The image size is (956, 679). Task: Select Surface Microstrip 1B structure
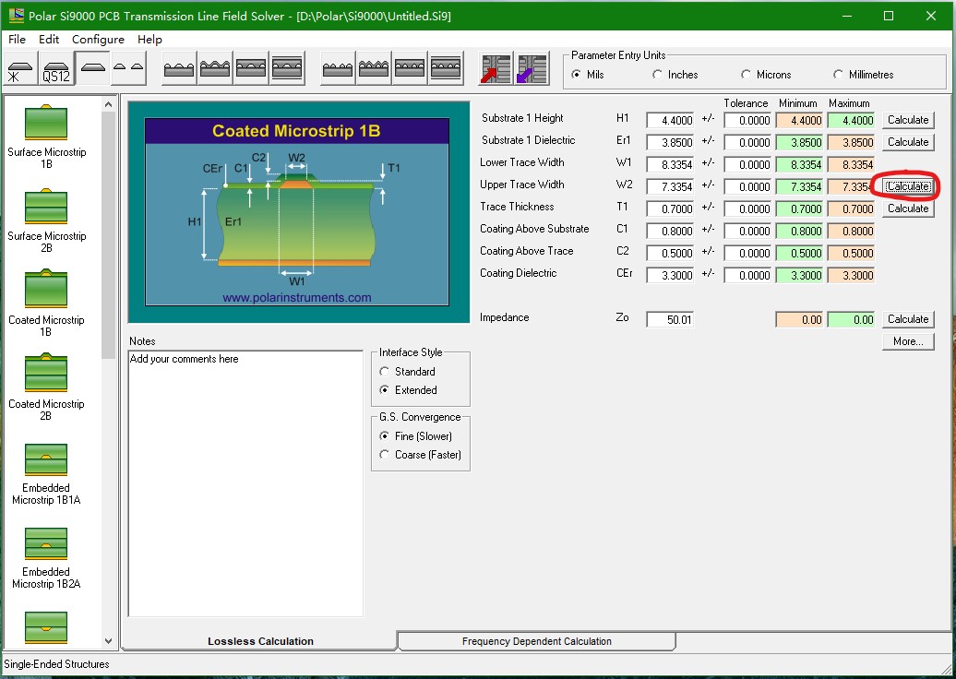(46, 137)
